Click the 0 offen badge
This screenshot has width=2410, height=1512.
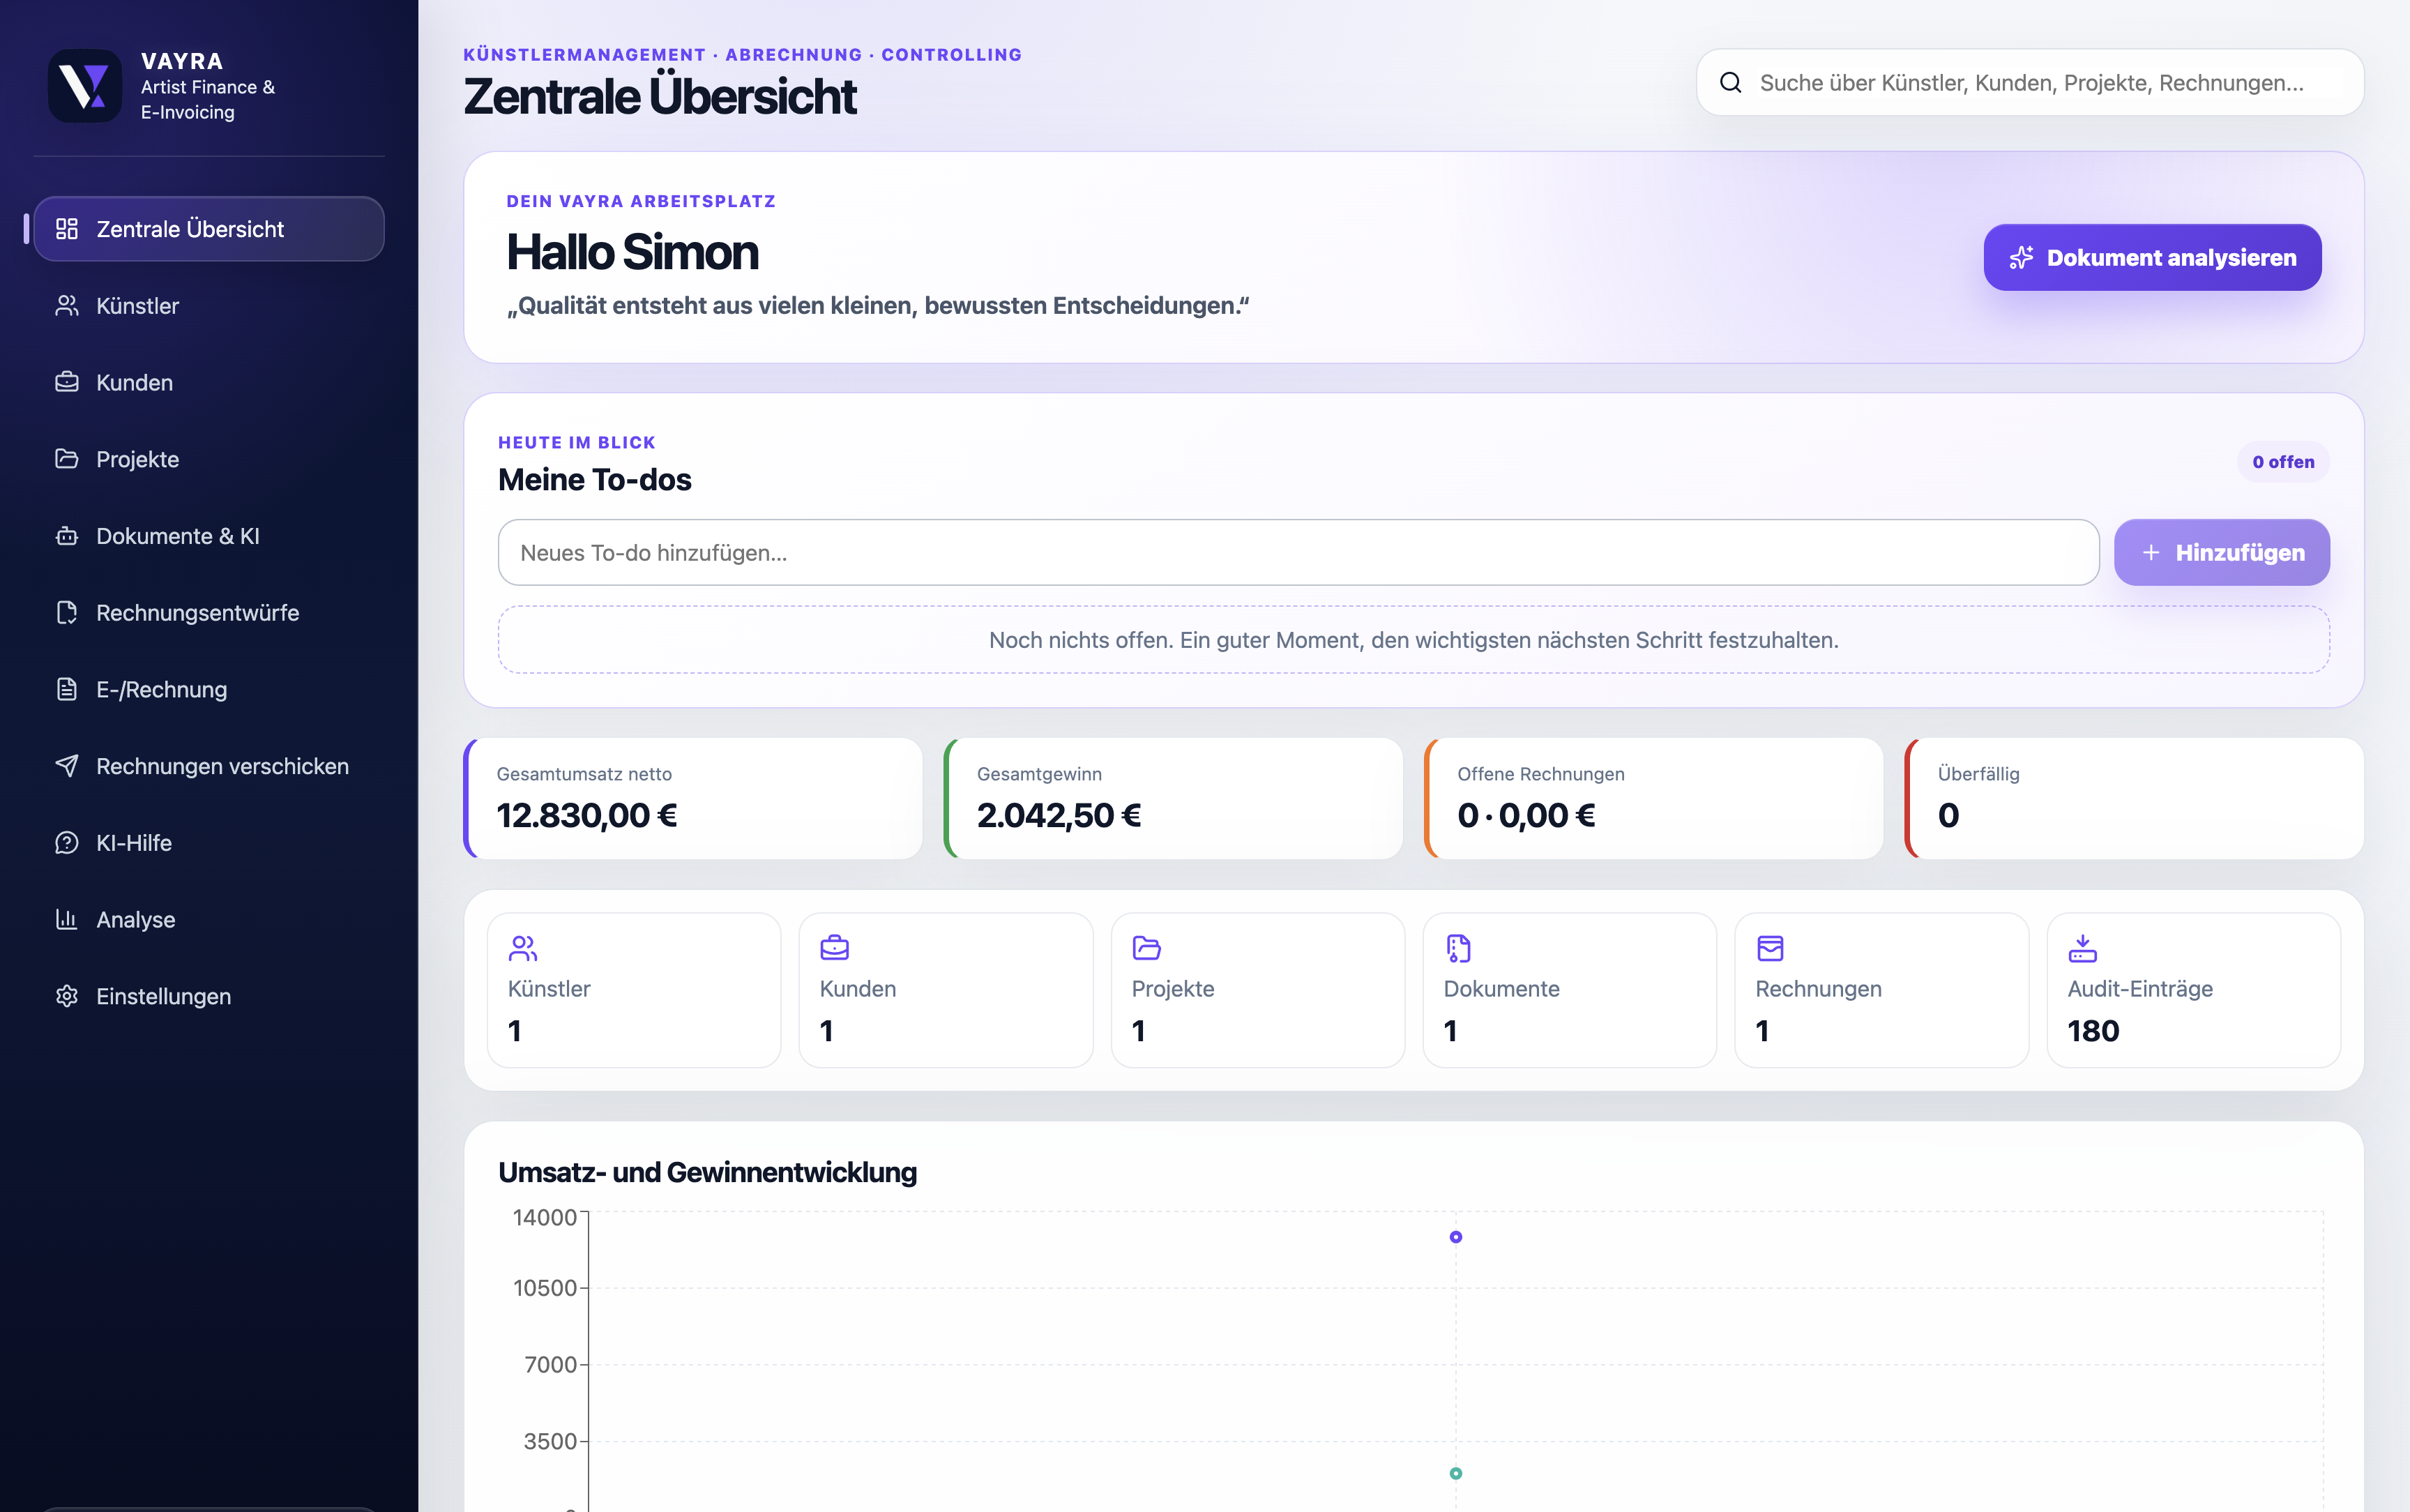pos(2283,462)
